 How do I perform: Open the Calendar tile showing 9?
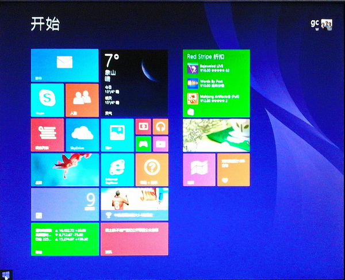(64, 204)
